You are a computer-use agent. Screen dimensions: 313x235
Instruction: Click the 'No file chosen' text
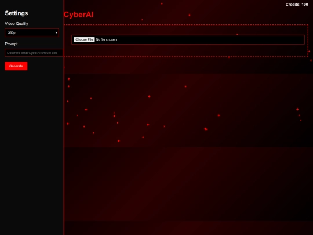pos(106,39)
